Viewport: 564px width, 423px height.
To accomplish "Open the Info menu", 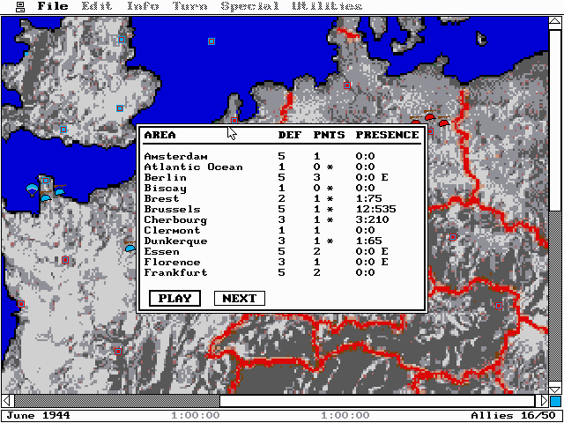I will (x=143, y=6).
